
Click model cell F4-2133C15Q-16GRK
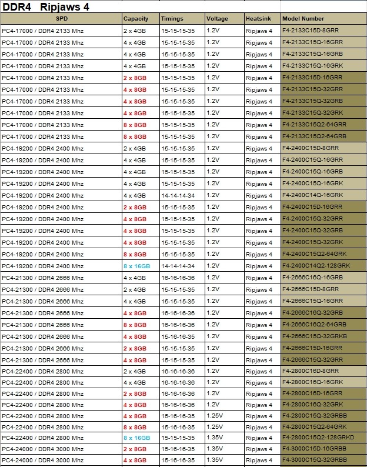323,66
